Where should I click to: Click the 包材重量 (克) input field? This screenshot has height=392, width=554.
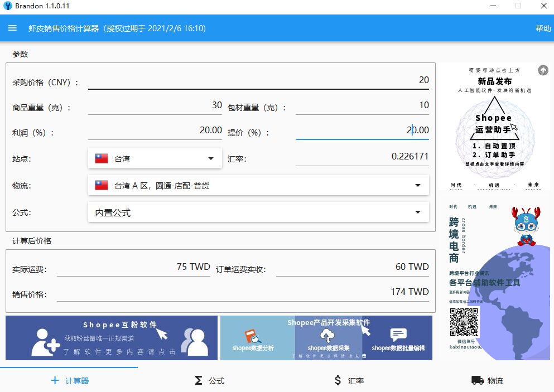pos(362,105)
